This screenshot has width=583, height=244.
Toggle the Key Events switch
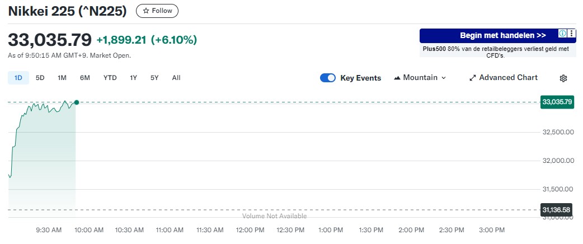click(328, 78)
